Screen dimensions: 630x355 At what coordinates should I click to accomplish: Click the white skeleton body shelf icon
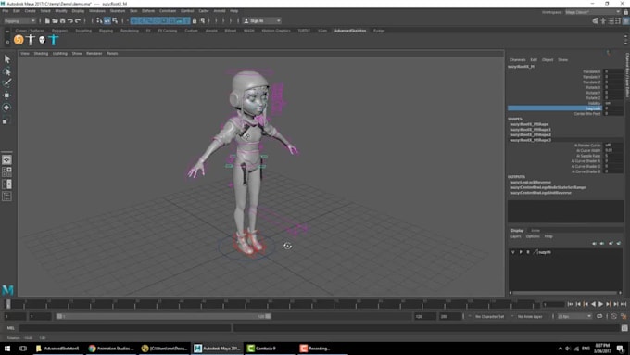(31, 40)
